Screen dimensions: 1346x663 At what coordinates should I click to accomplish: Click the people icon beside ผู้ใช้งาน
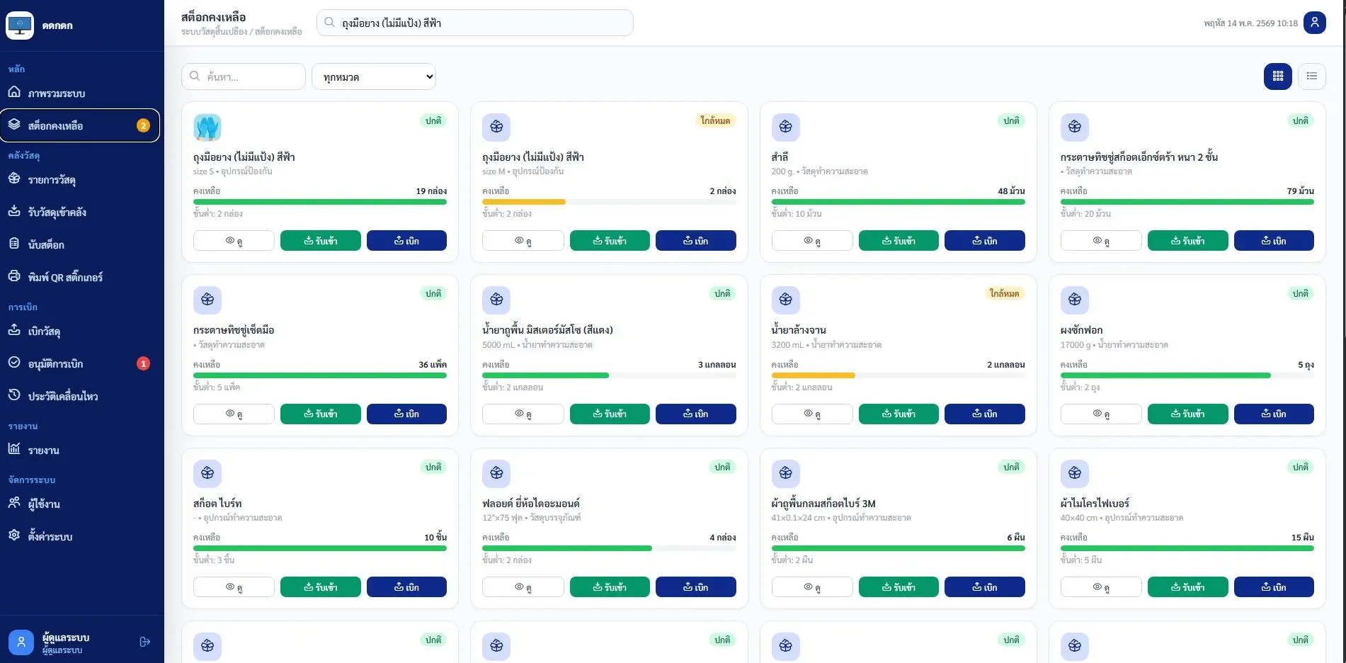tap(14, 503)
